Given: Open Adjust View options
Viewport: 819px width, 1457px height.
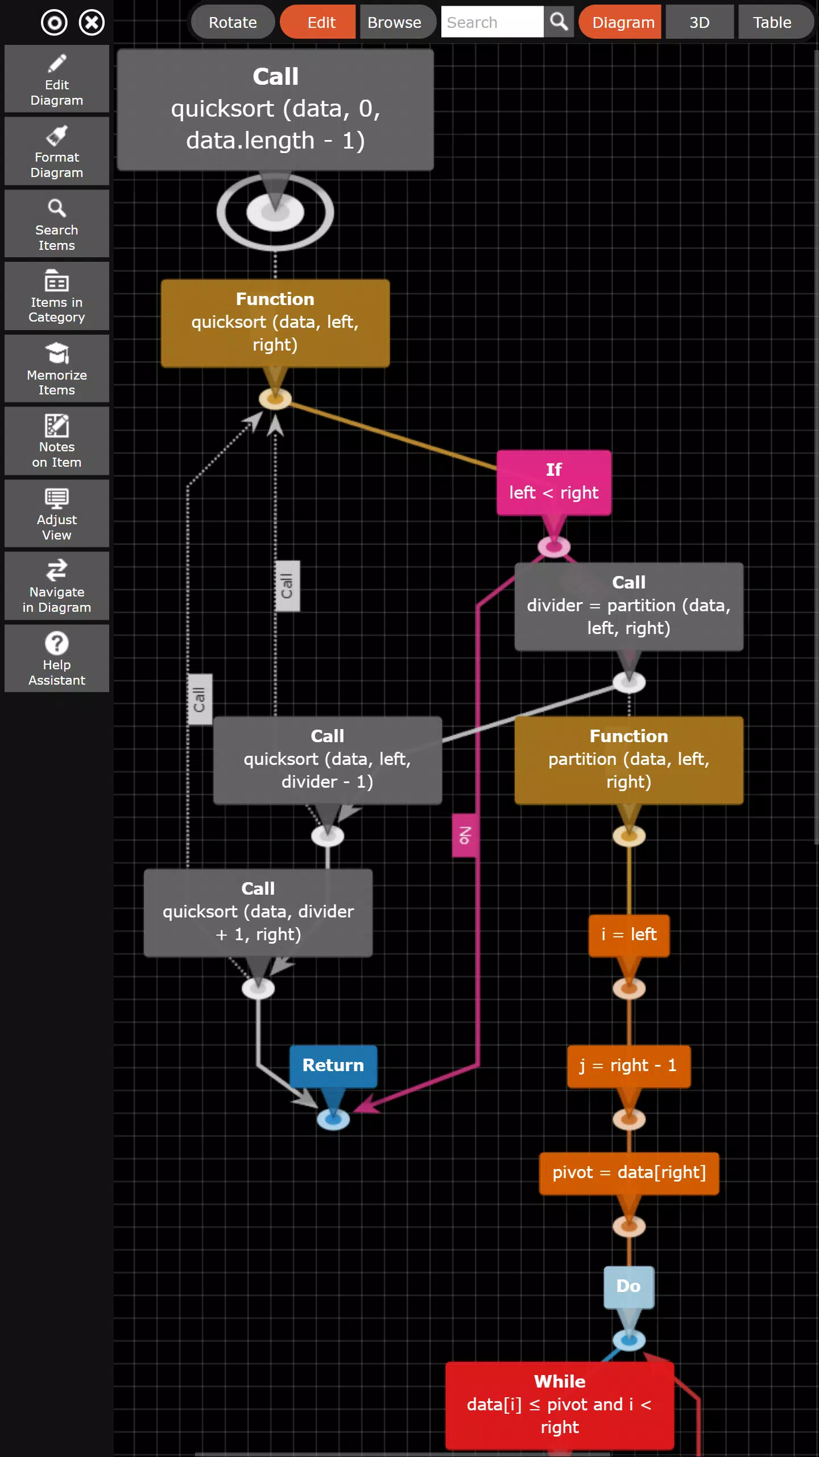Looking at the screenshot, I should 57,513.
